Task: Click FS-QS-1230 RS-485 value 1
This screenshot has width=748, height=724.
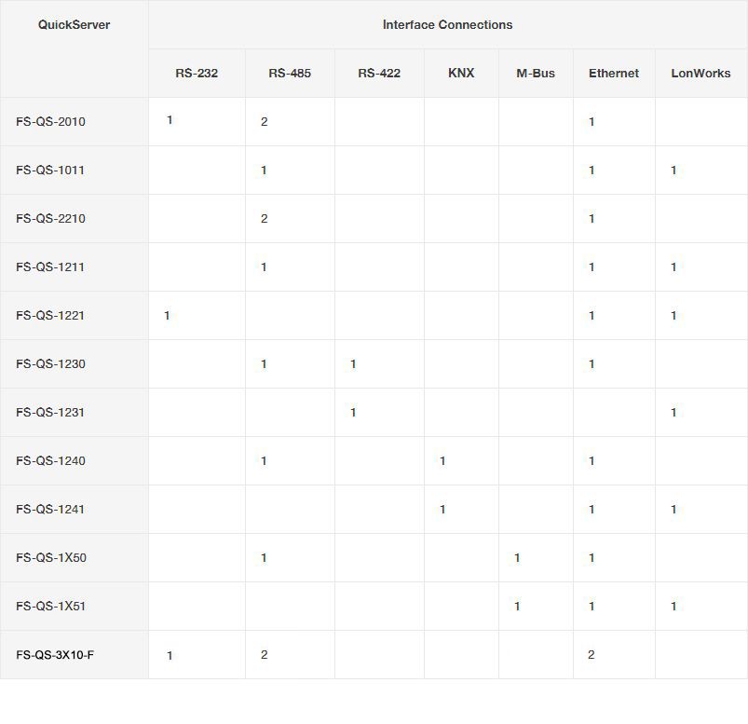Action: pos(264,364)
